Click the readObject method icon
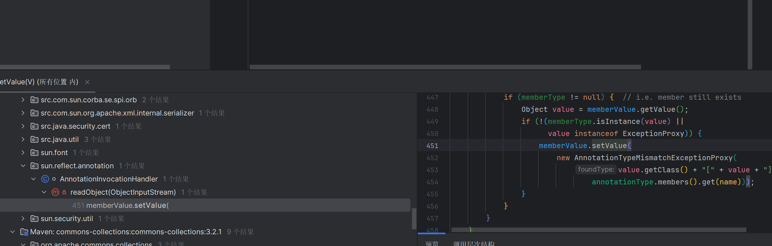Screen dimensions: 772x246 55,192
